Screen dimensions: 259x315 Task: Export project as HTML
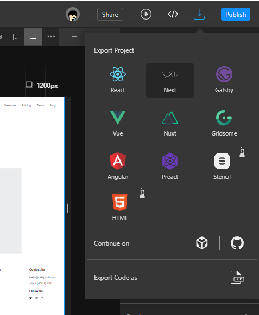click(120, 208)
